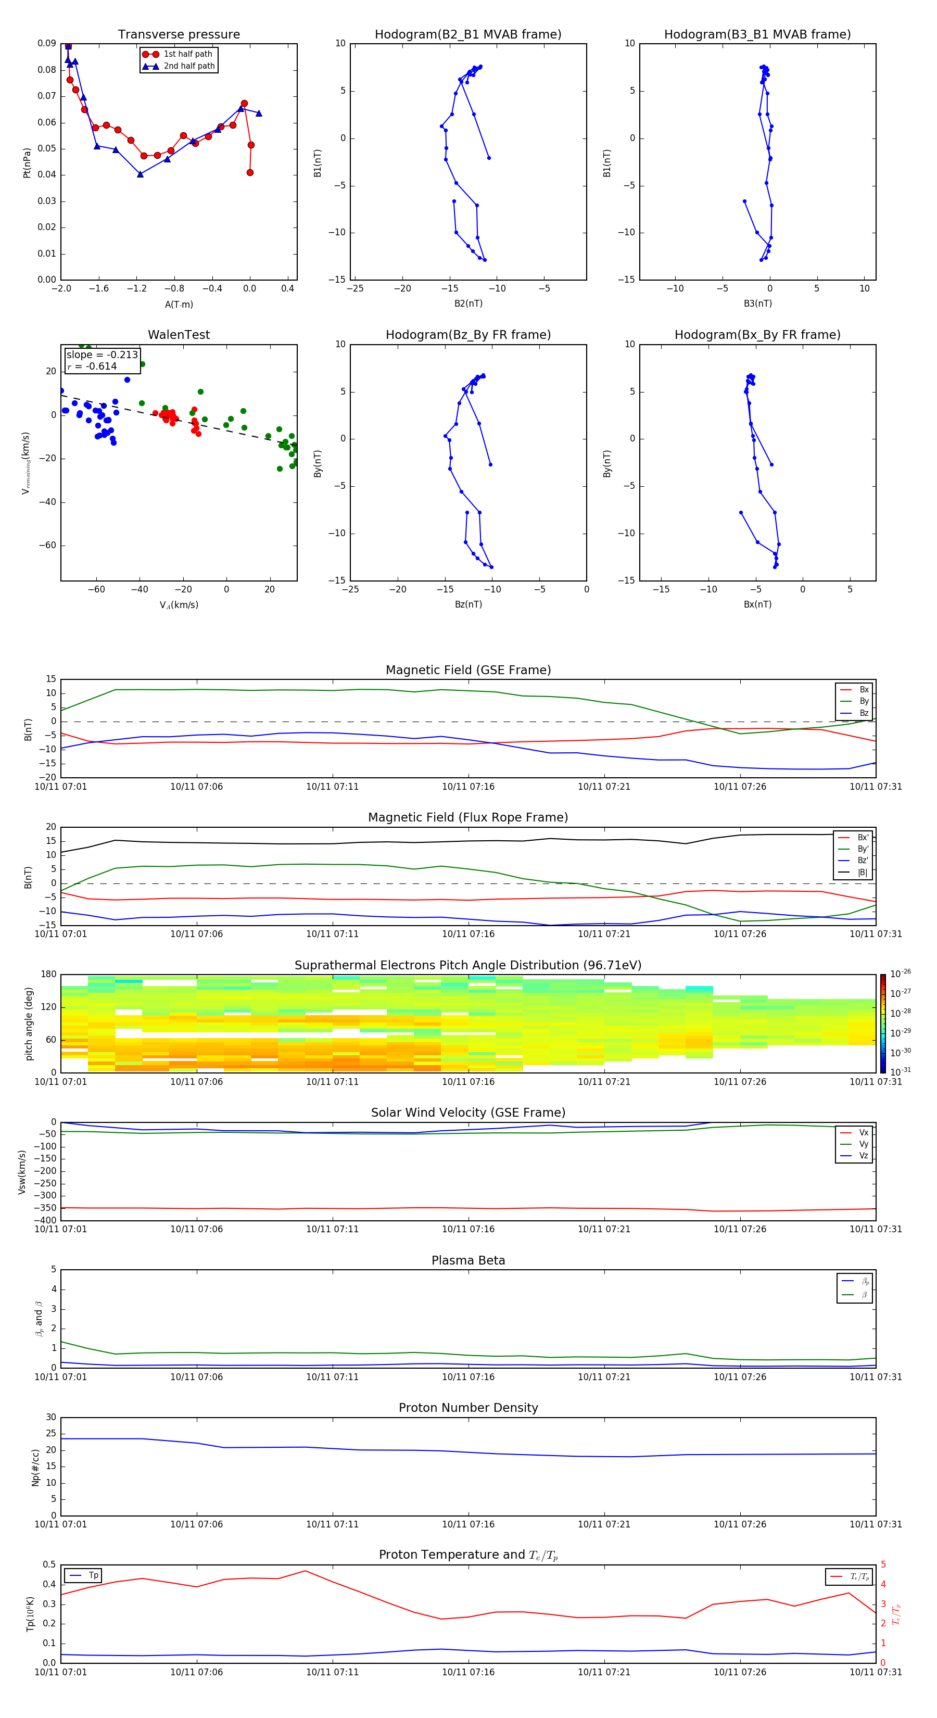This screenshot has width=937, height=1718.
Task: Click the "Hodogram(B2_B1 MVAB frame)" title
Action: tap(468, 35)
